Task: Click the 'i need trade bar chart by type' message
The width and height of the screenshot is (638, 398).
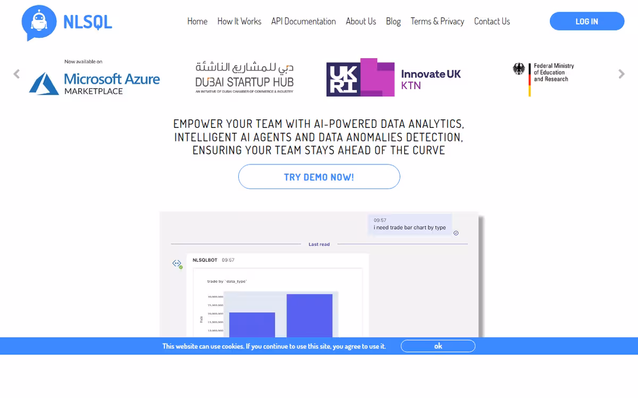Action: 410,224
